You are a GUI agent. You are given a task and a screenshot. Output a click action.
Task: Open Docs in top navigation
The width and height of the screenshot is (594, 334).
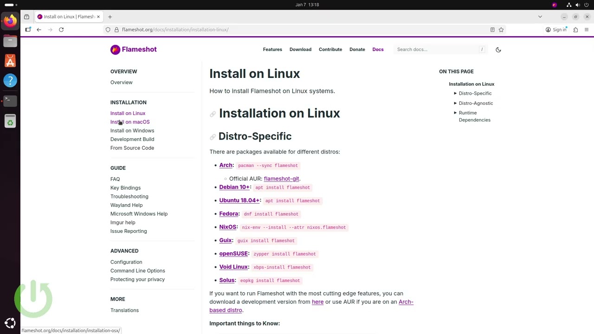pyautogui.click(x=378, y=49)
